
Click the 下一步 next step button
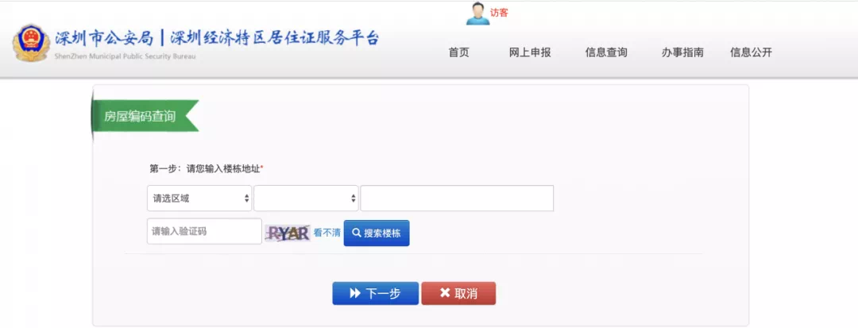[375, 294]
